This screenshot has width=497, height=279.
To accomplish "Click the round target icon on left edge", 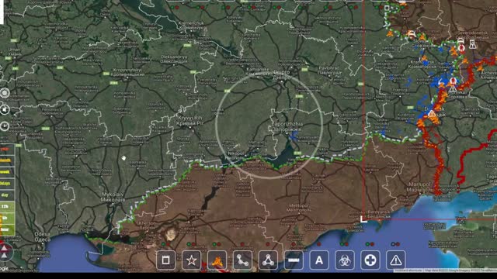I will click(x=5, y=93).
